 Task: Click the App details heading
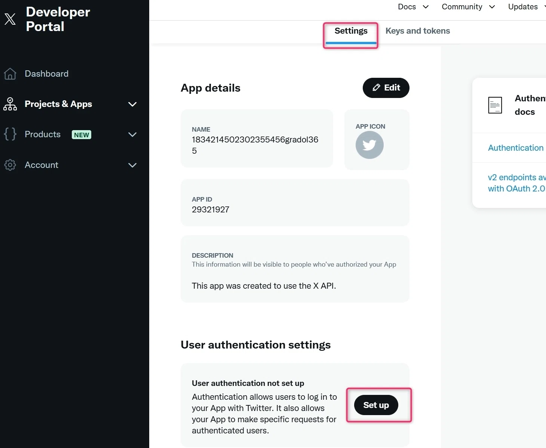(211, 88)
